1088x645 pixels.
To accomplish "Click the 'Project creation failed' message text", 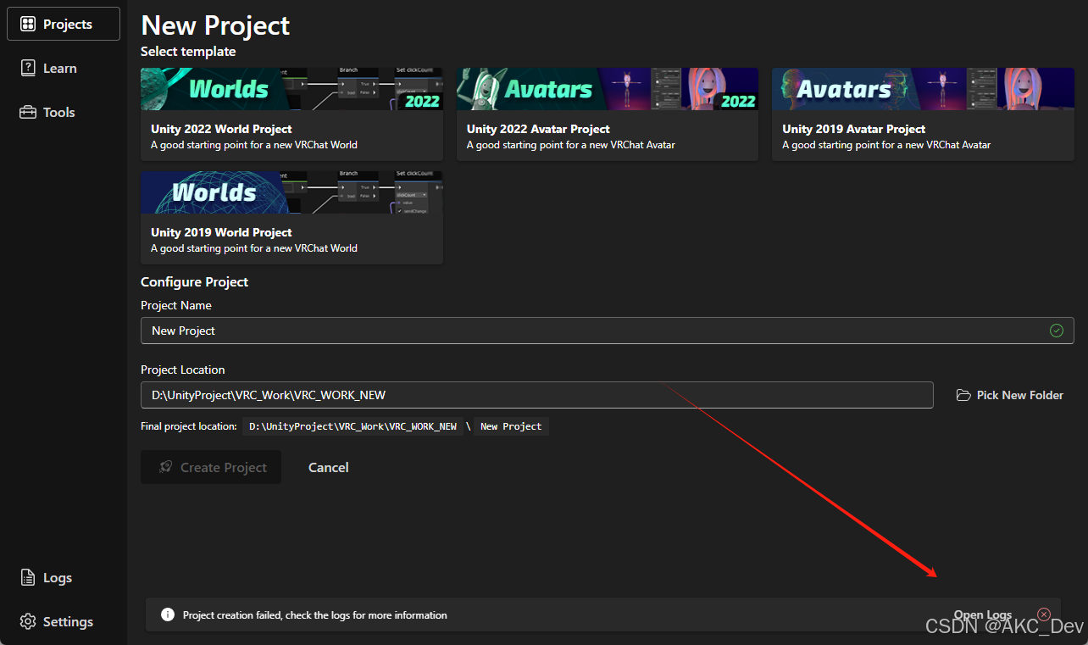I will tap(315, 615).
